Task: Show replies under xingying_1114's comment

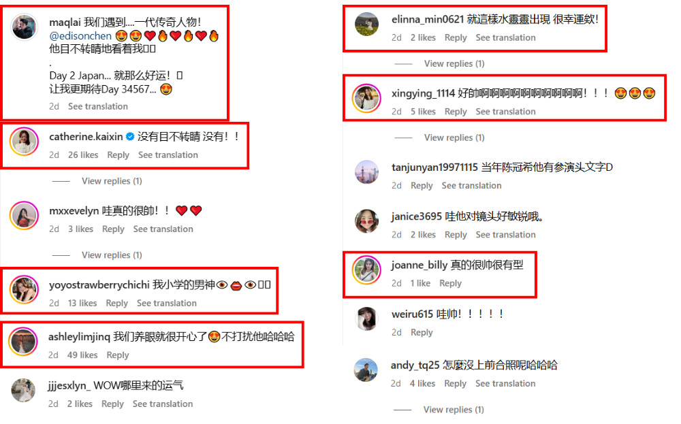Action: coord(454,137)
